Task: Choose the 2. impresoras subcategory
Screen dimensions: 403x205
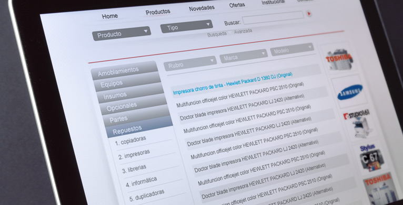Action: click(134, 154)
